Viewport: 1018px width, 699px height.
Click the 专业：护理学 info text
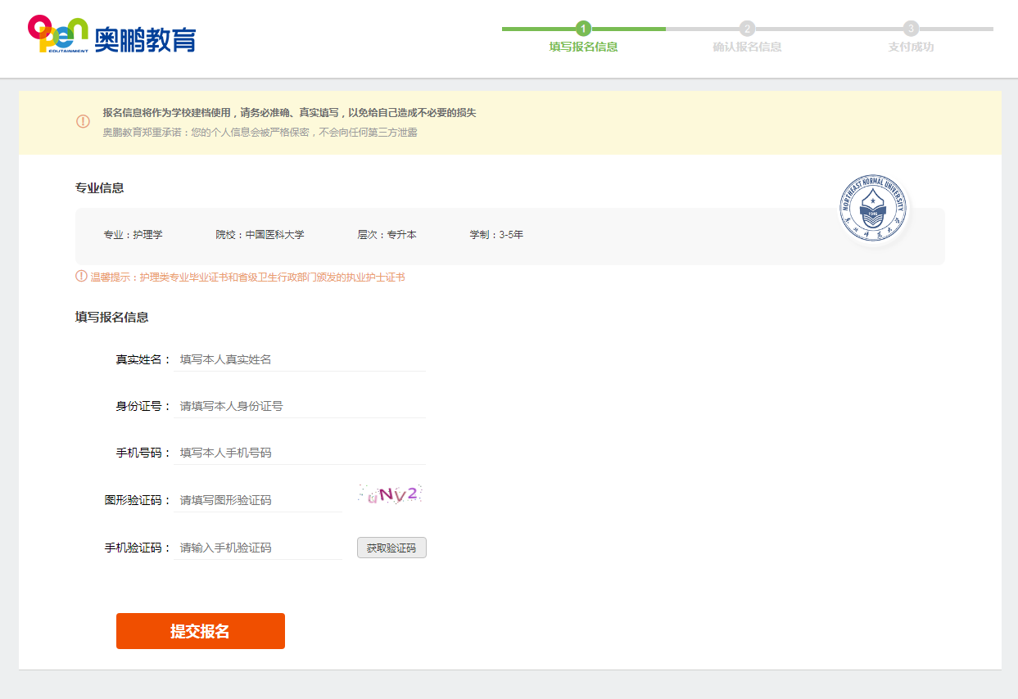click(133, 235)
